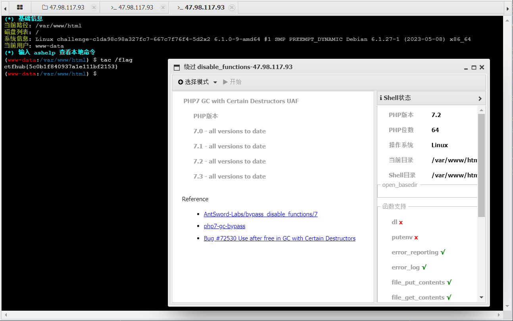Click the 系统信息 Linux line in terminal
The width and height of the screenshot is (513, 321).
click(237, 39)
